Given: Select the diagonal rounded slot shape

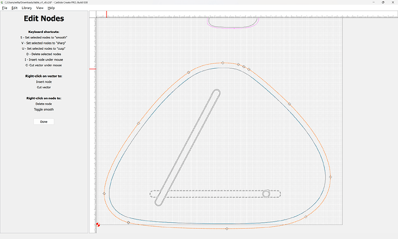Looking at the screenshot, I should pyautogui.click(x=187, y=148).
